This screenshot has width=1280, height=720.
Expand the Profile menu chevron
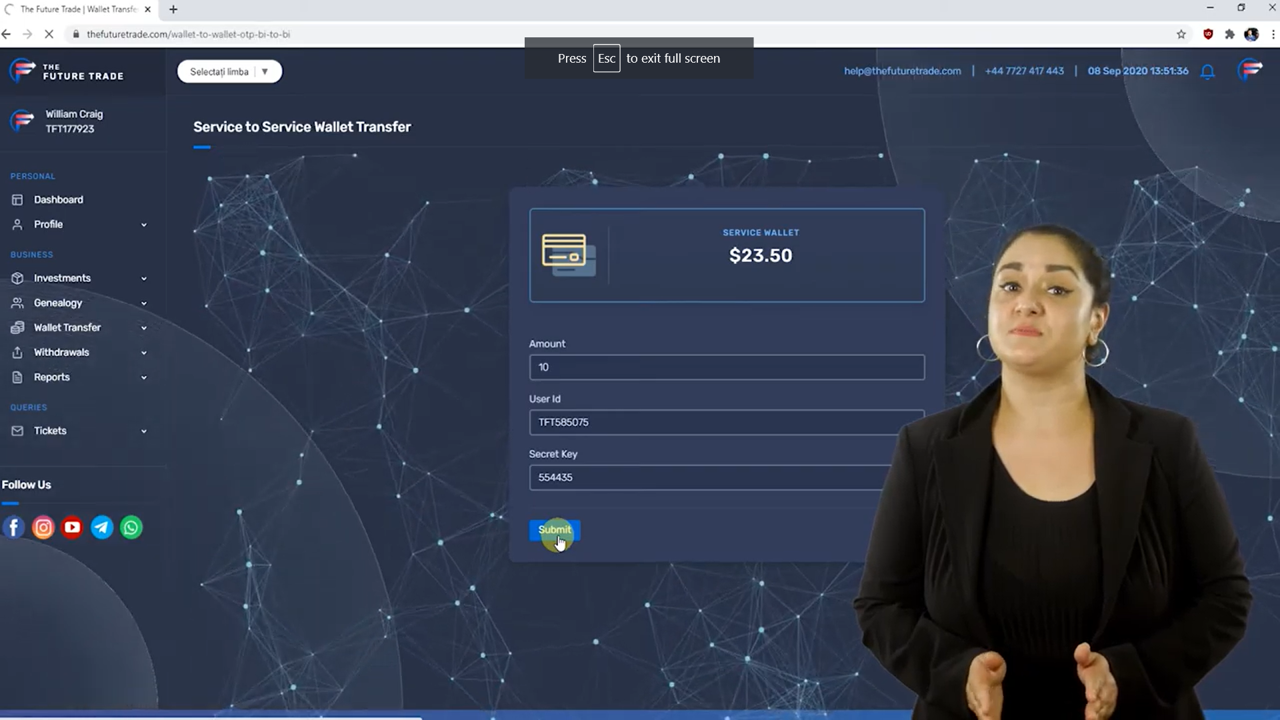coord(144,225)
